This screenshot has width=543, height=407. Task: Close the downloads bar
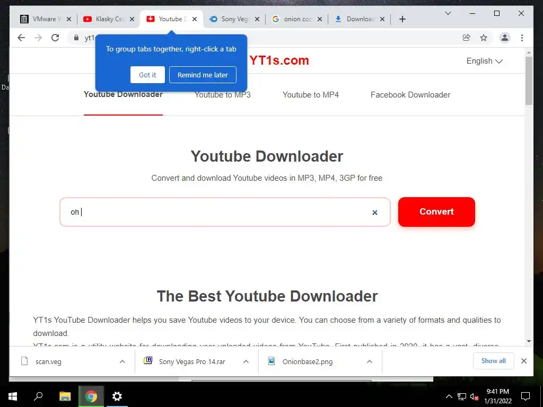point(523,361)
